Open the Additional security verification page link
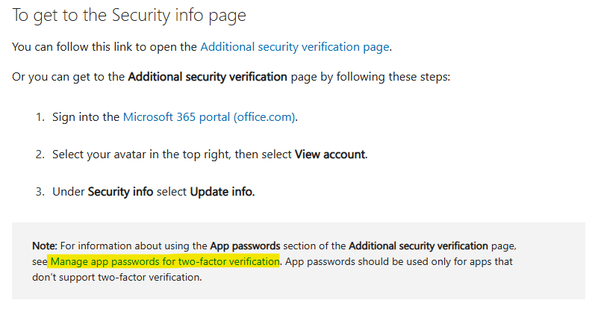The width and height of the screenshot is (595, 312). [x=295, y=47]
